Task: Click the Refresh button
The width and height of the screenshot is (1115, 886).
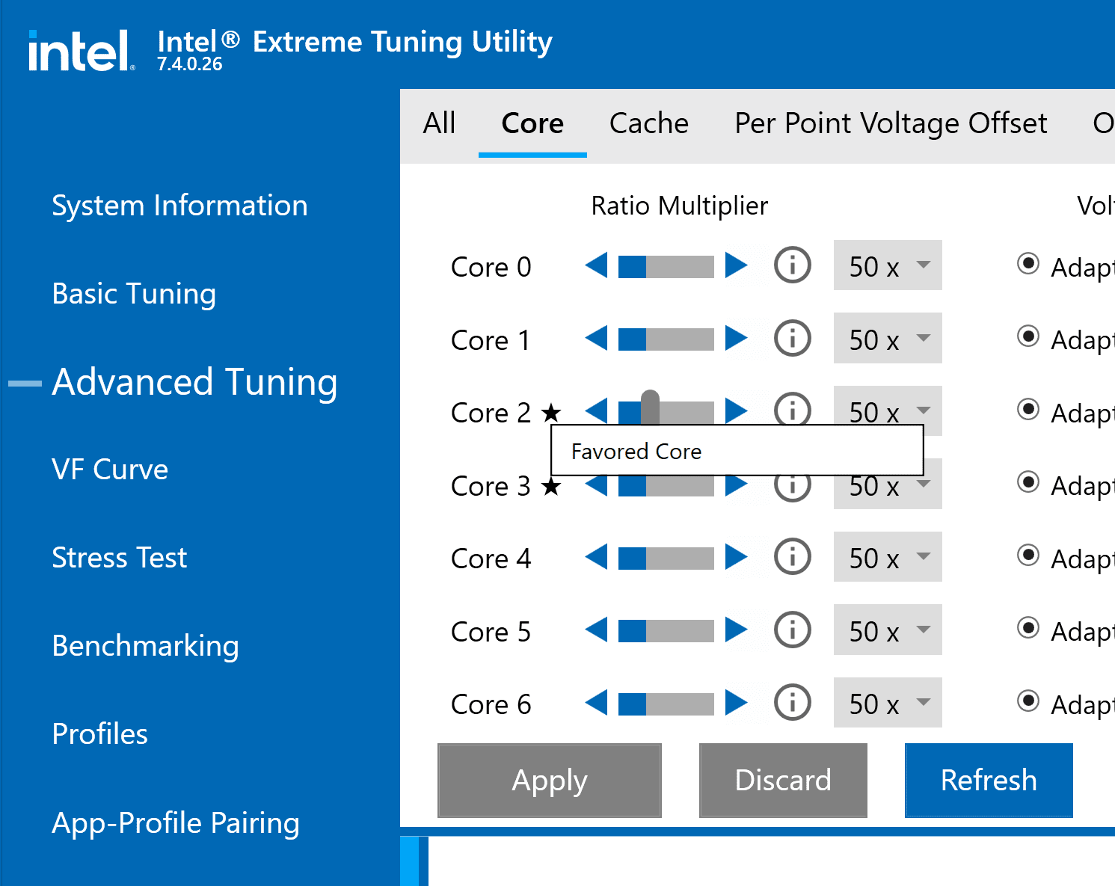Action: point(989,781)
